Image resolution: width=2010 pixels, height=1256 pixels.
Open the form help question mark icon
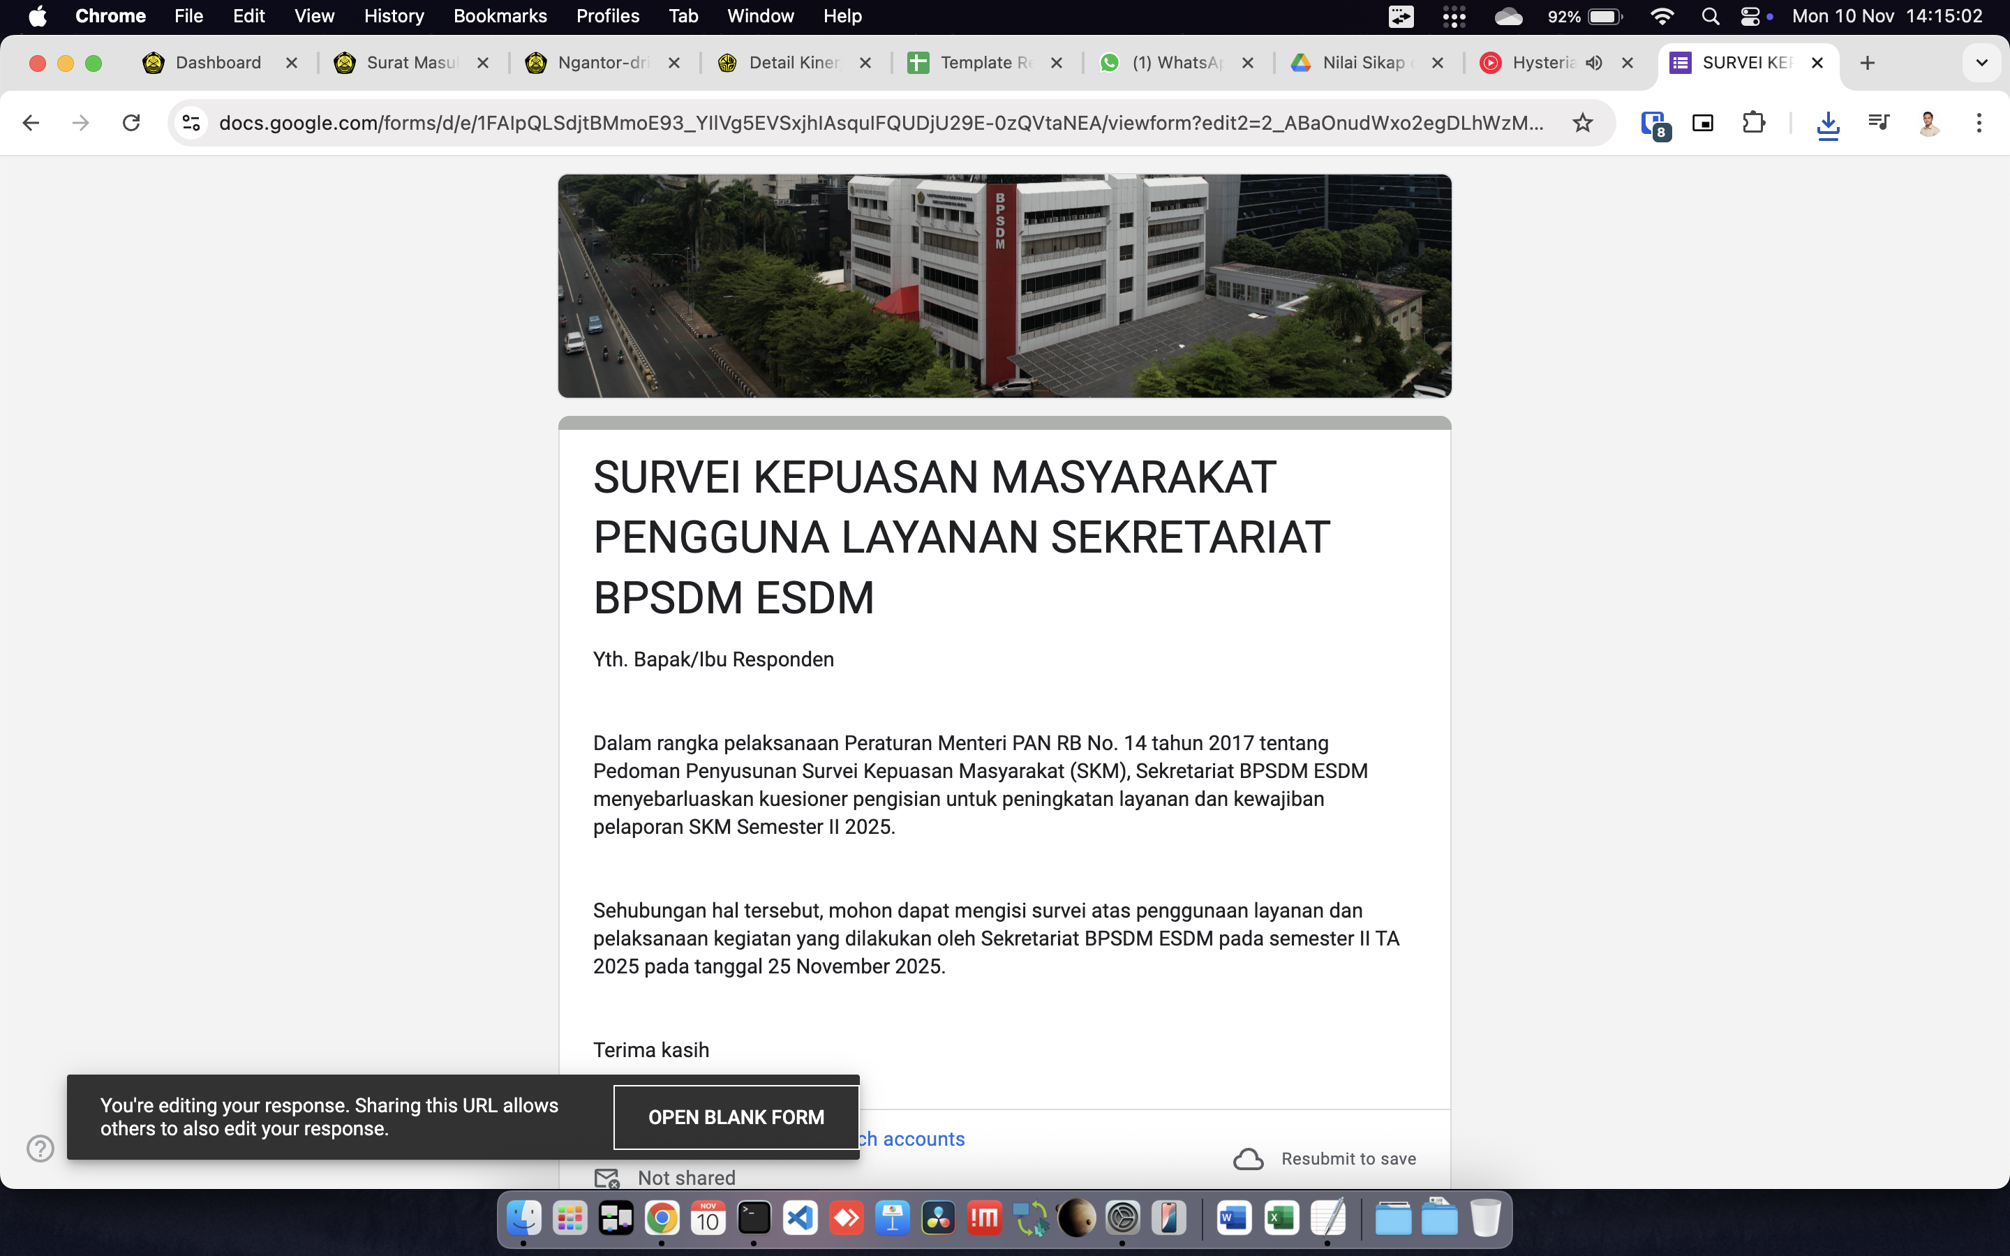coord(40,1148)
